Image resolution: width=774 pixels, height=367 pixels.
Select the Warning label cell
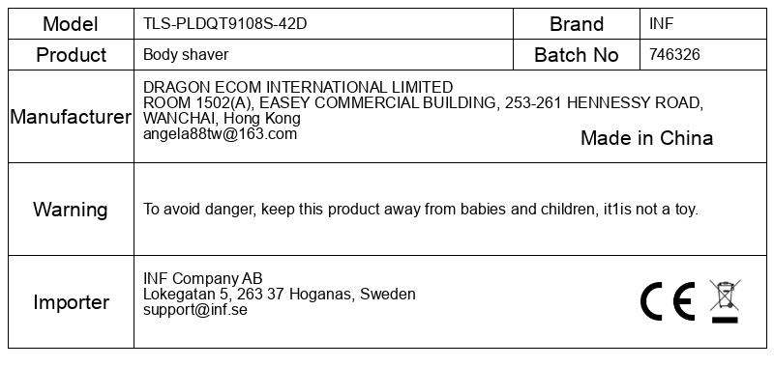[x=71, y=209]
